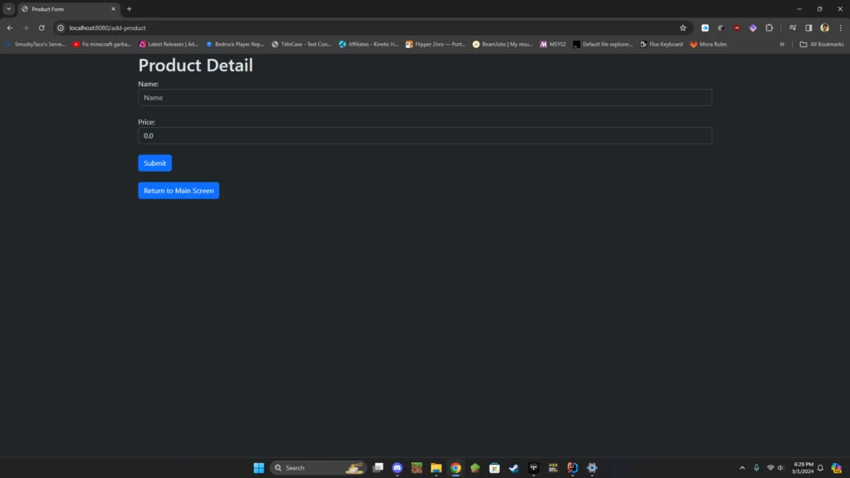Screen dimensions: 850x478
Task: Open the Flux Keyboard bookmark
Action: (662, 45)
